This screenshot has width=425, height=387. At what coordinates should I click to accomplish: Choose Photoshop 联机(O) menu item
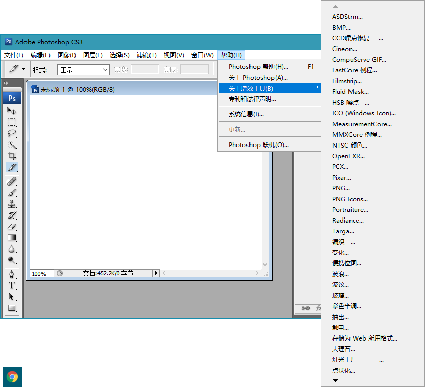pos(269,145)
